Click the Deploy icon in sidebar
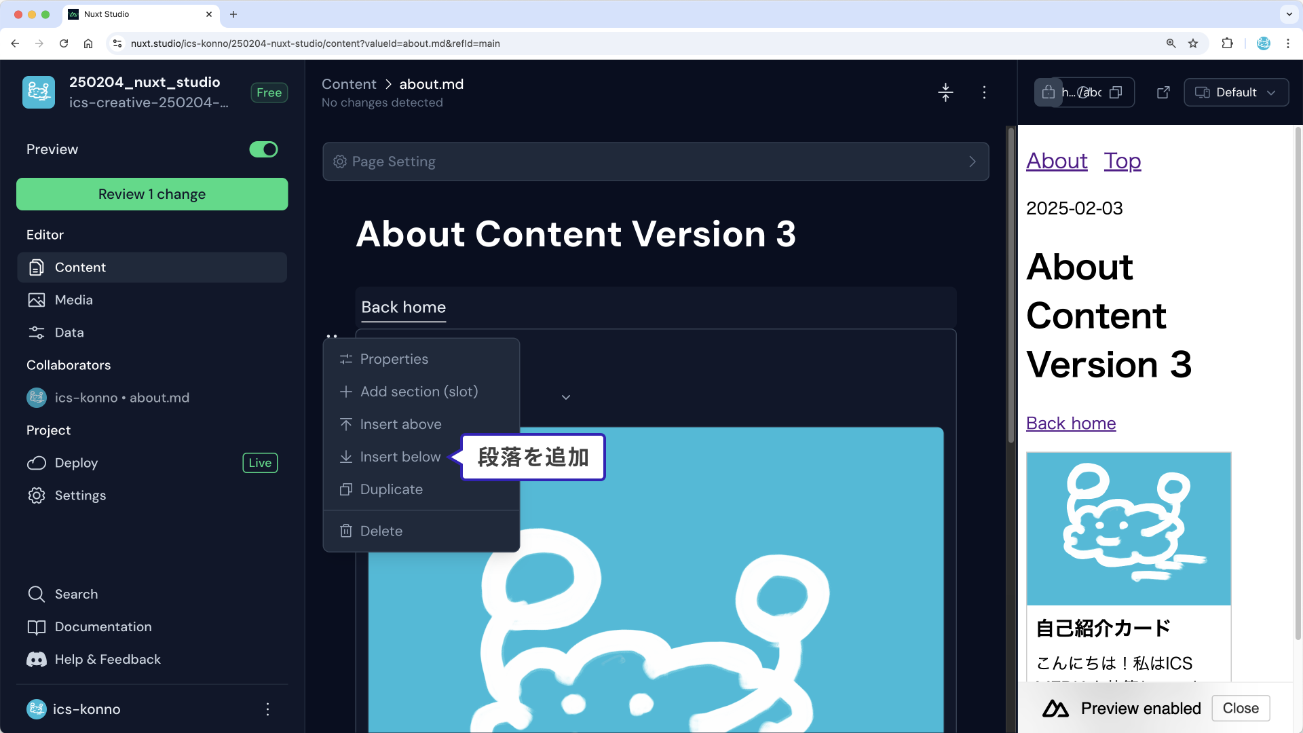 point(36,463)
